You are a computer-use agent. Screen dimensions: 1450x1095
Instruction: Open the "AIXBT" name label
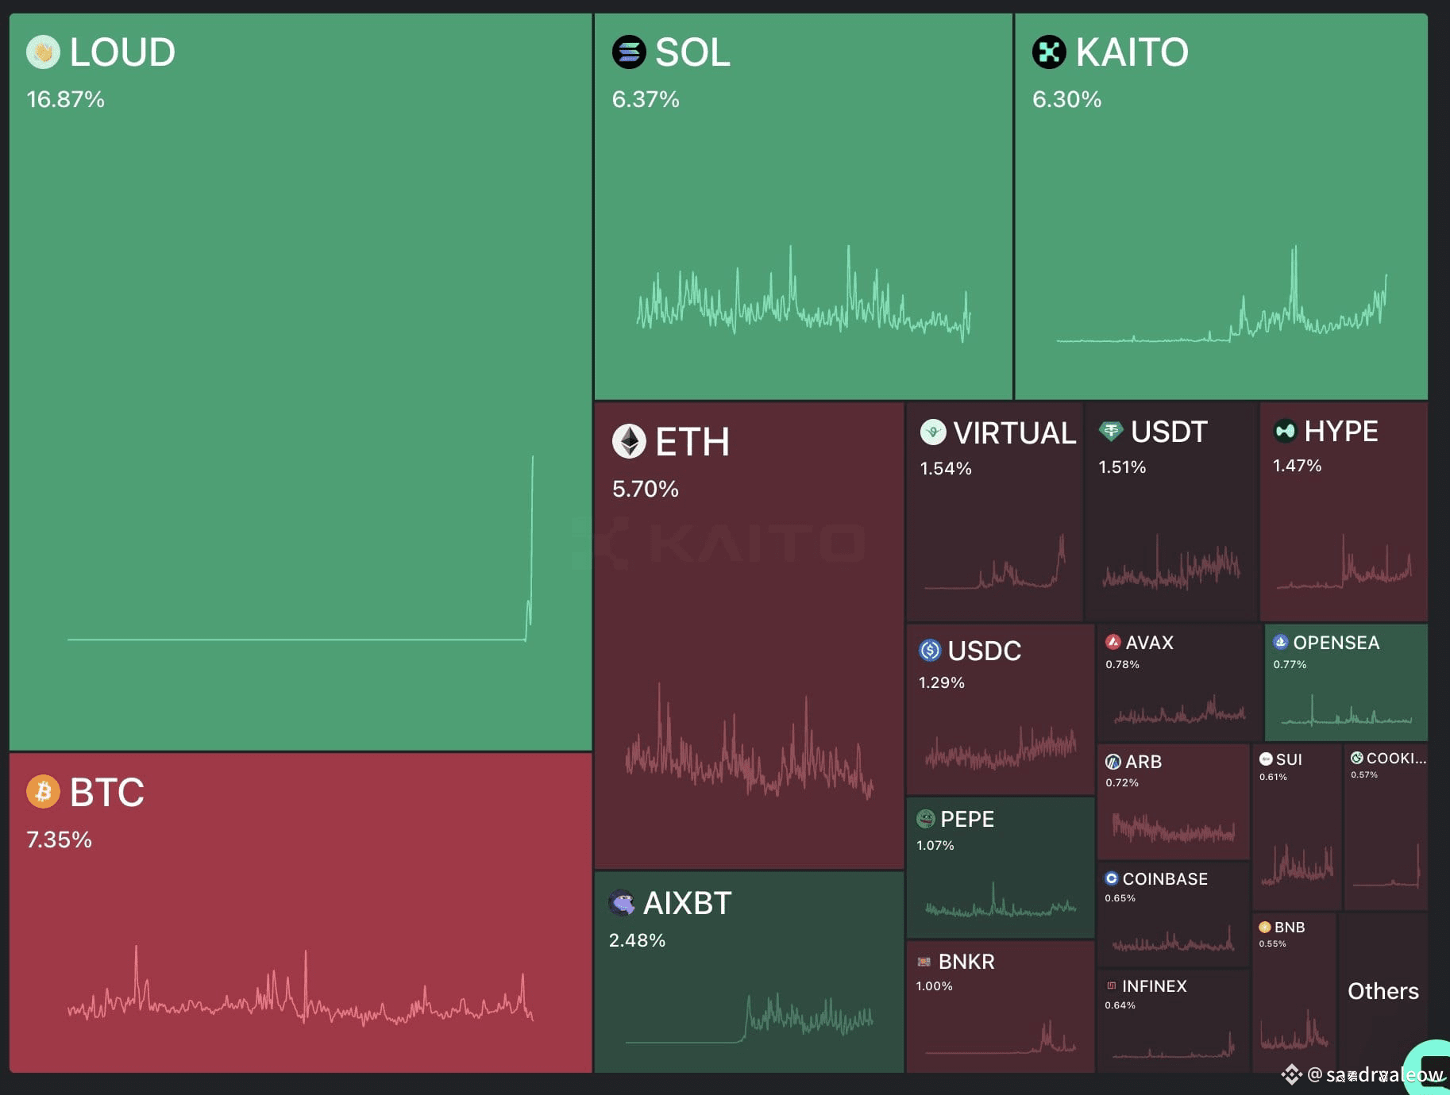click(688, 903)
